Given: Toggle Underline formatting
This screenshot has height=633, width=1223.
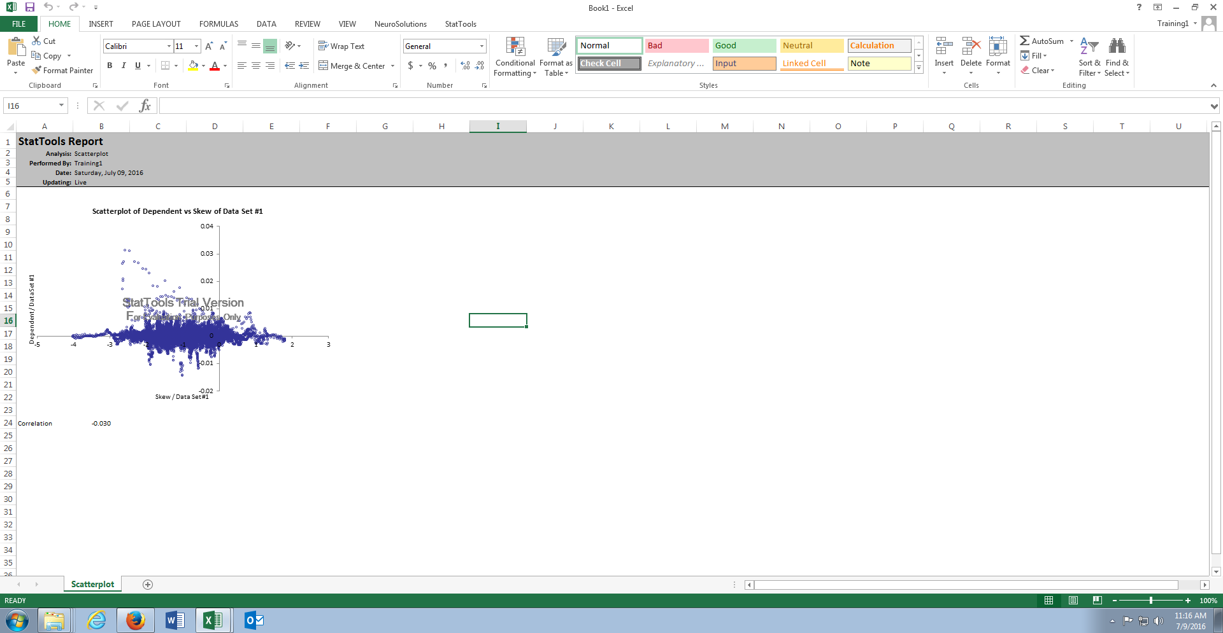Looking at the screenshot, I should tap(138, 66).
